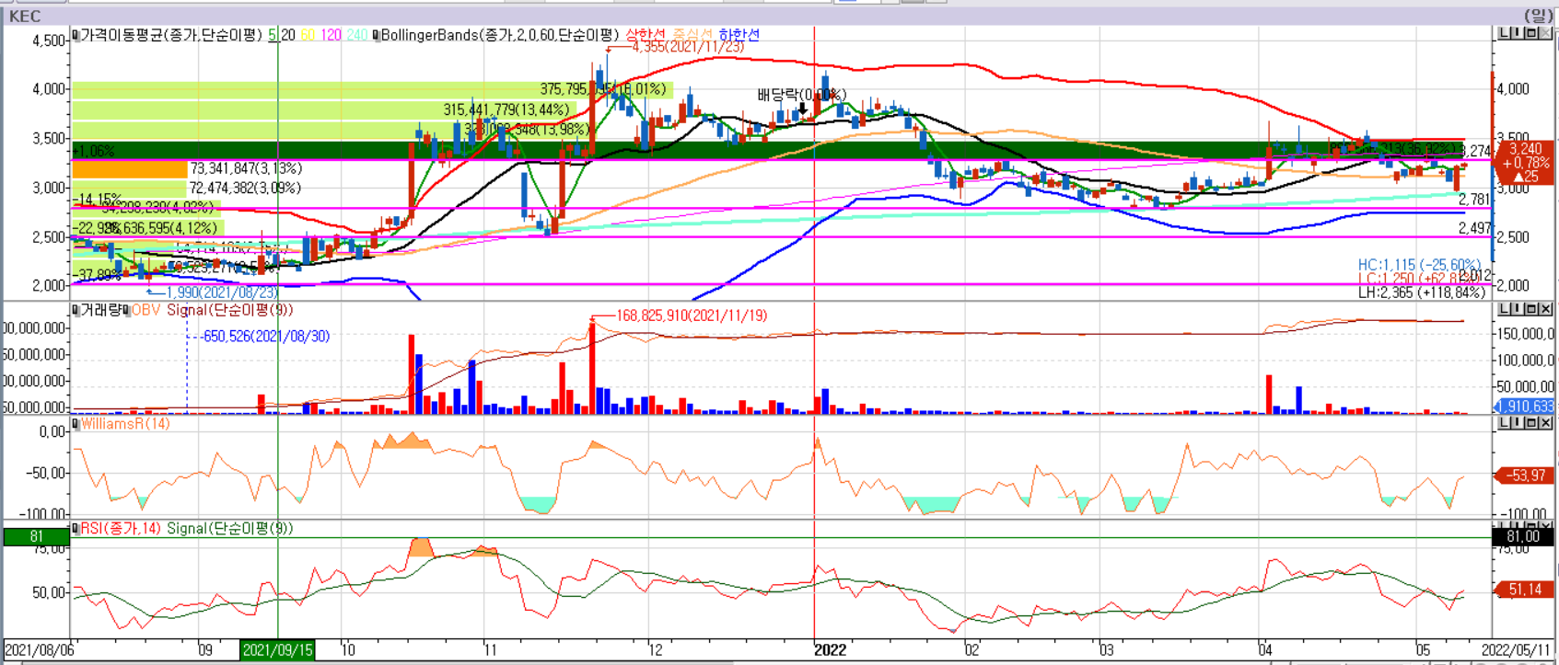Maximize the price chart panel
This screenshot has width=1559, height=665.
click(1531, 33)
